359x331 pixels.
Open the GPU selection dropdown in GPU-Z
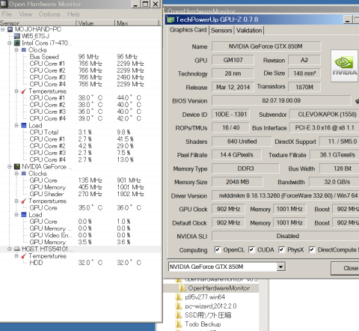281,267
